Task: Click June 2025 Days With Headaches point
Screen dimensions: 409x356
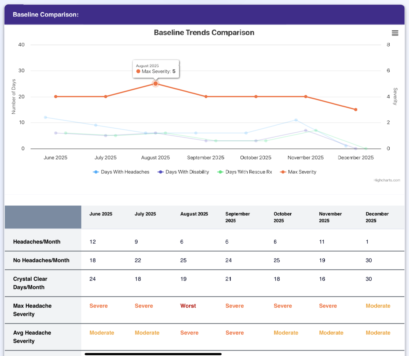Action: click(x=46, y=117)
